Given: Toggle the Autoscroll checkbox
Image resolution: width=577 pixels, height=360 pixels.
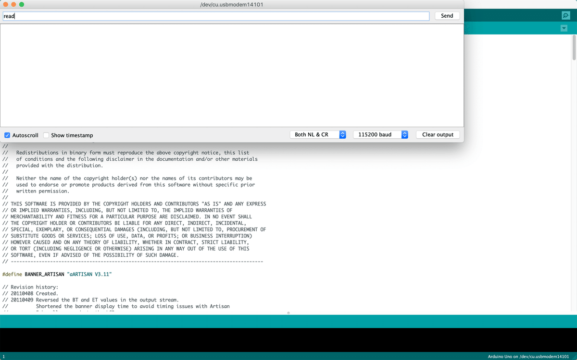Looking at the screenshot, I should [7, 135].
